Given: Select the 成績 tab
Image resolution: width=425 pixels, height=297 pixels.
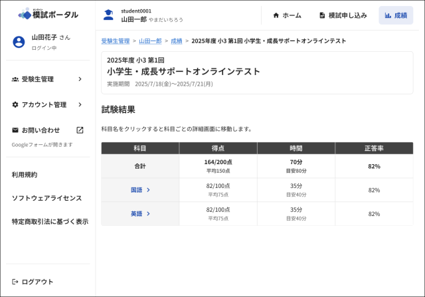Looking at the screenshot, I should [x=396, y=15].
